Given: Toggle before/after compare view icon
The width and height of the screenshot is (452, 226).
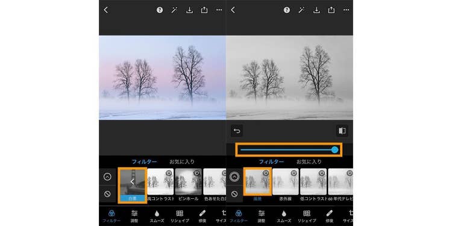Looking at the screenshot, I should [x=342, y=131].
